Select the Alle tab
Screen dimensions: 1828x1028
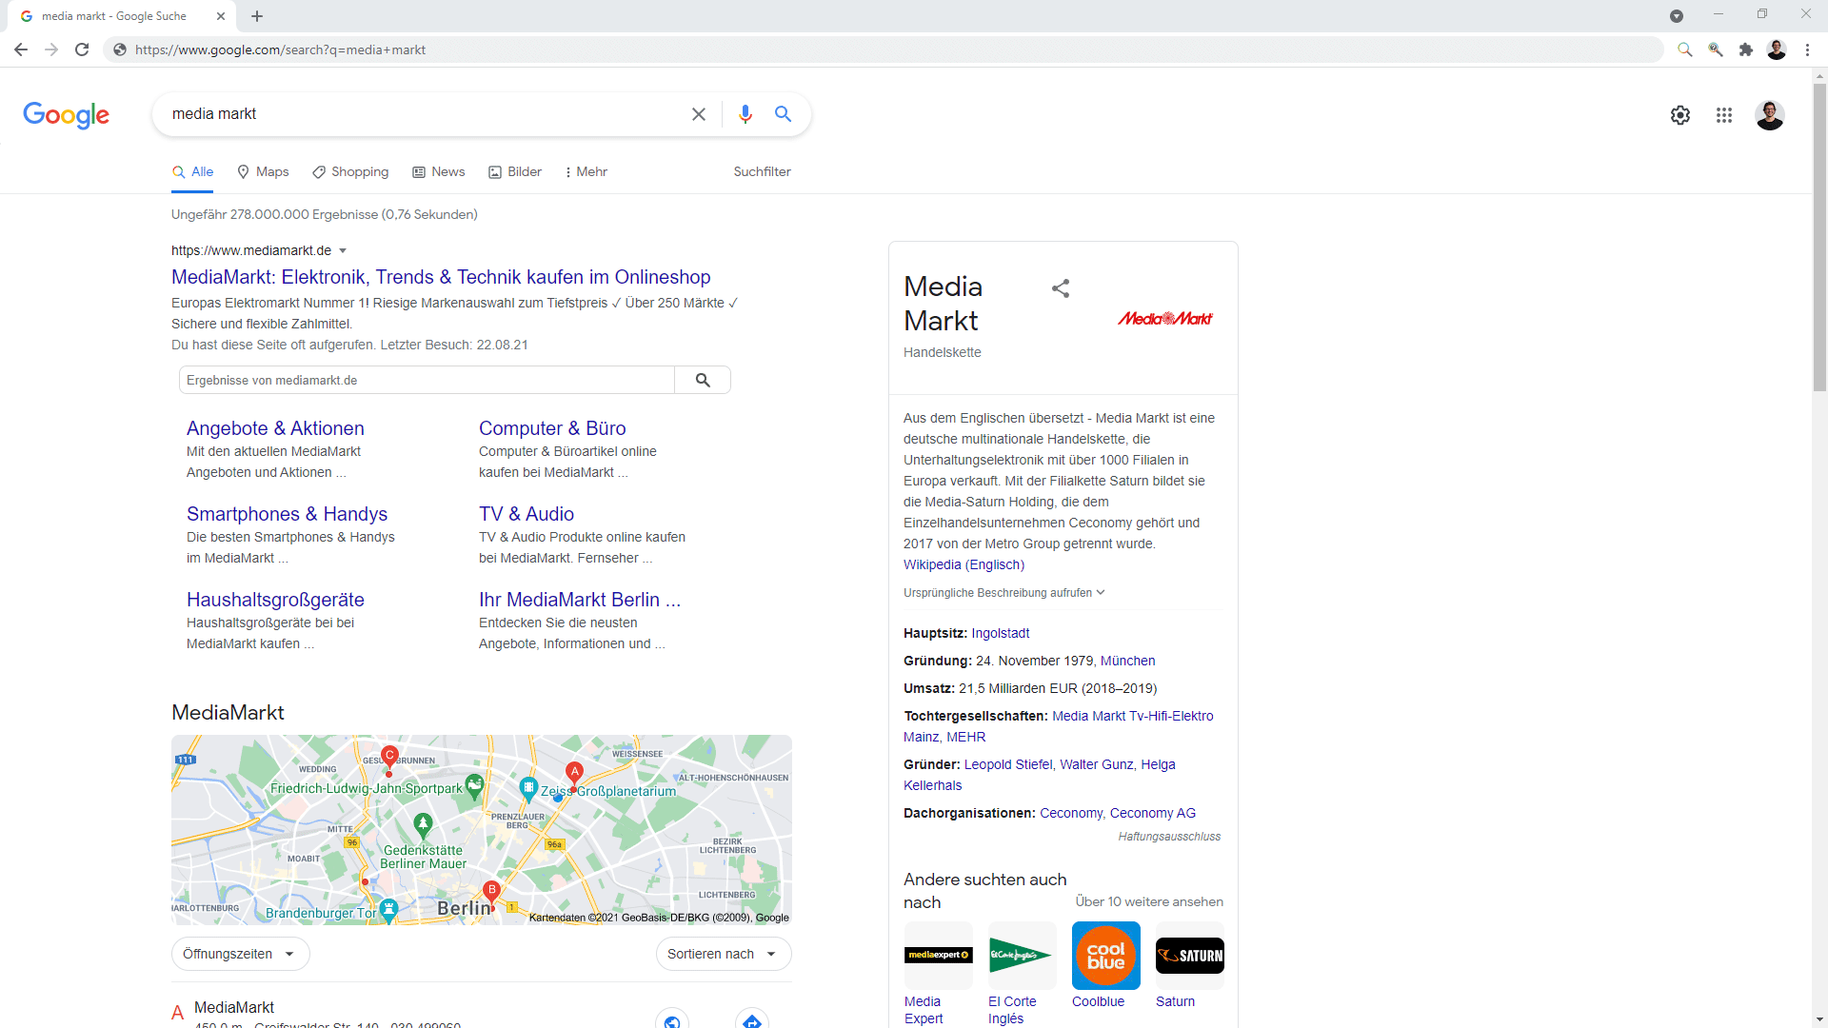tap(192, 172)
